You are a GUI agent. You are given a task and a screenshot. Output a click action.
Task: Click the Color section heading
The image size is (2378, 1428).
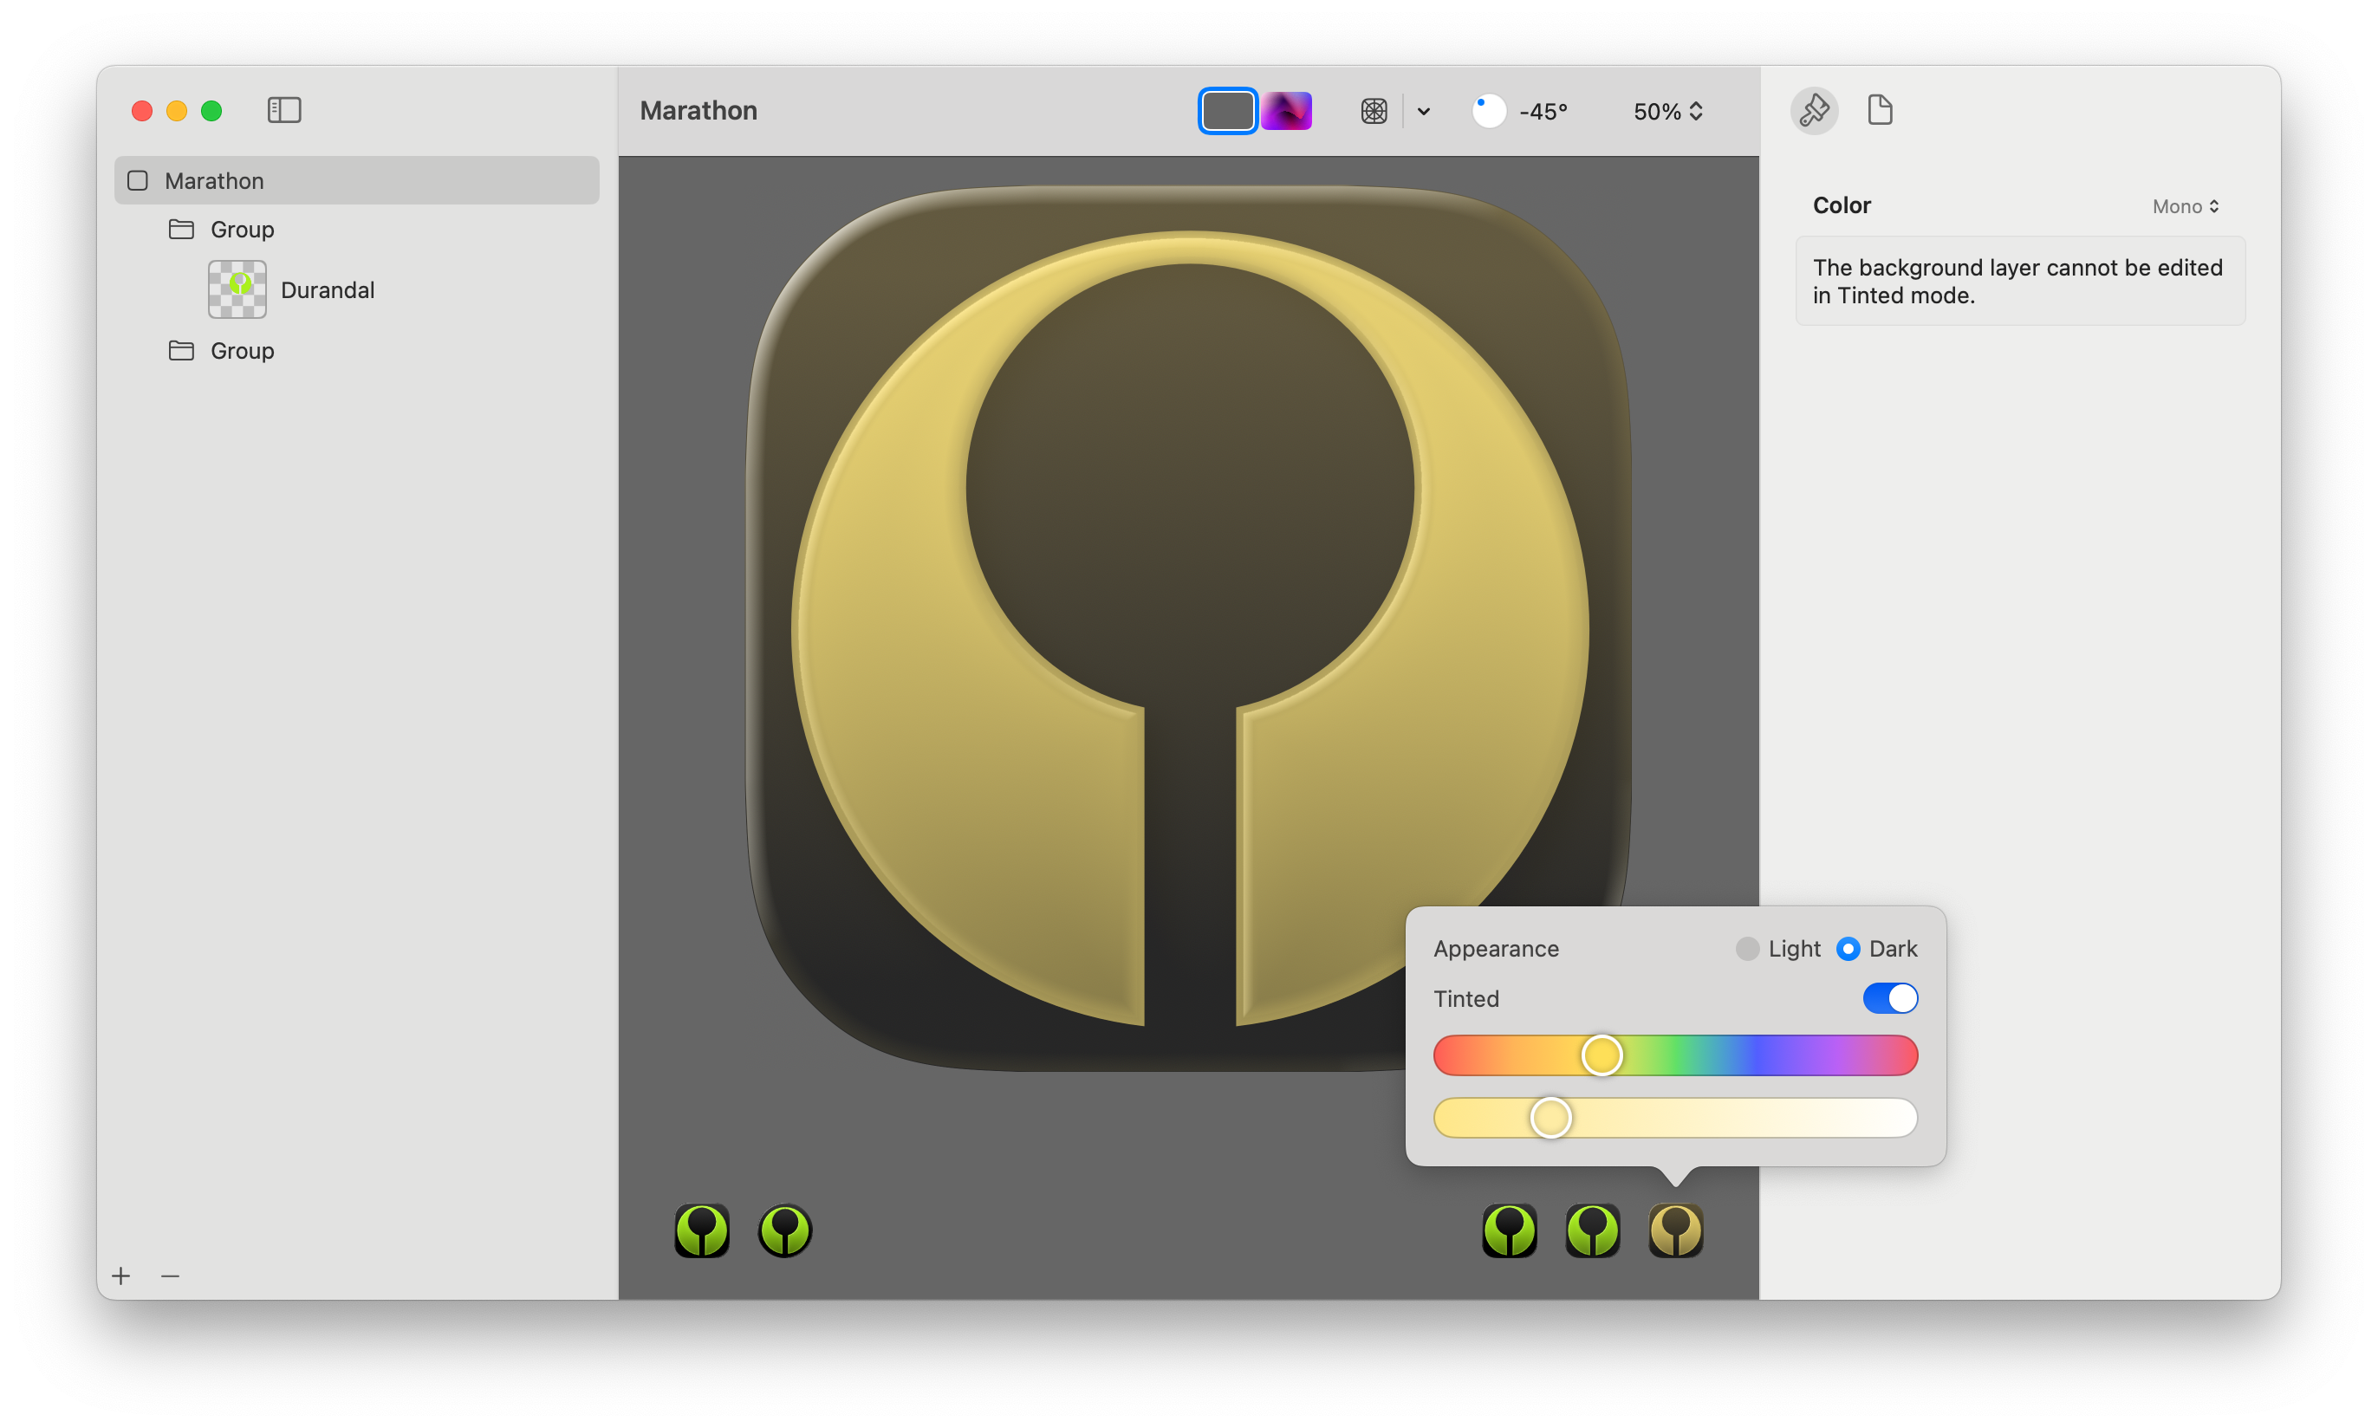pyautogui.click(x=1840, y=205)
